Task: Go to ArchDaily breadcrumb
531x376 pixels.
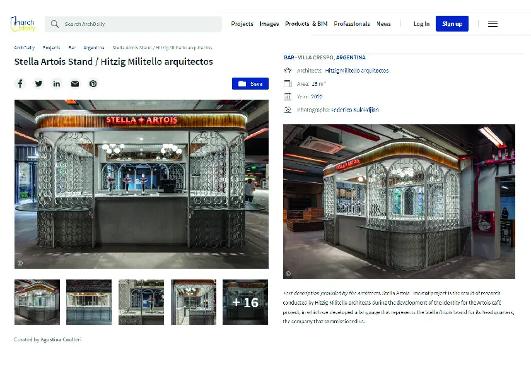Action: [25, 48]
